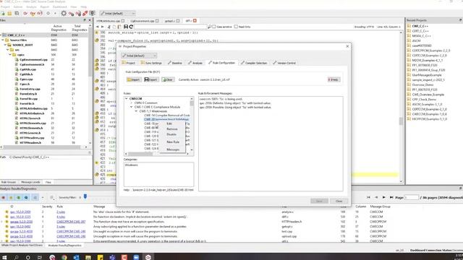
Task: Pin the Files panel with the pin icon
Action: tap(85, 20)
